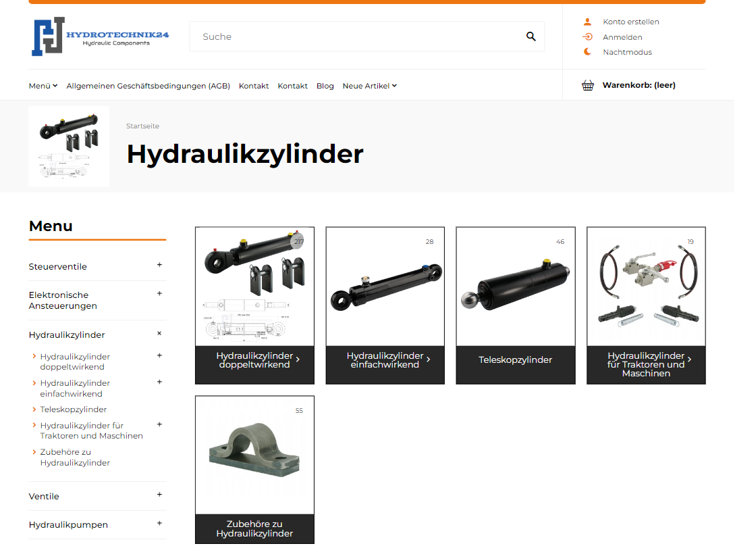The height and width of the screenshot is (548, 735).
Task: Open Elektronische Ansteuerungen sidebar item
Action: (x=63, y=300)
